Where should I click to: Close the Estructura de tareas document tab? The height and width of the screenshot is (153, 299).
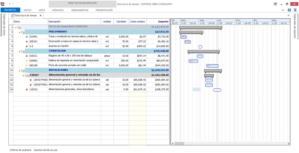coord(41,15)
